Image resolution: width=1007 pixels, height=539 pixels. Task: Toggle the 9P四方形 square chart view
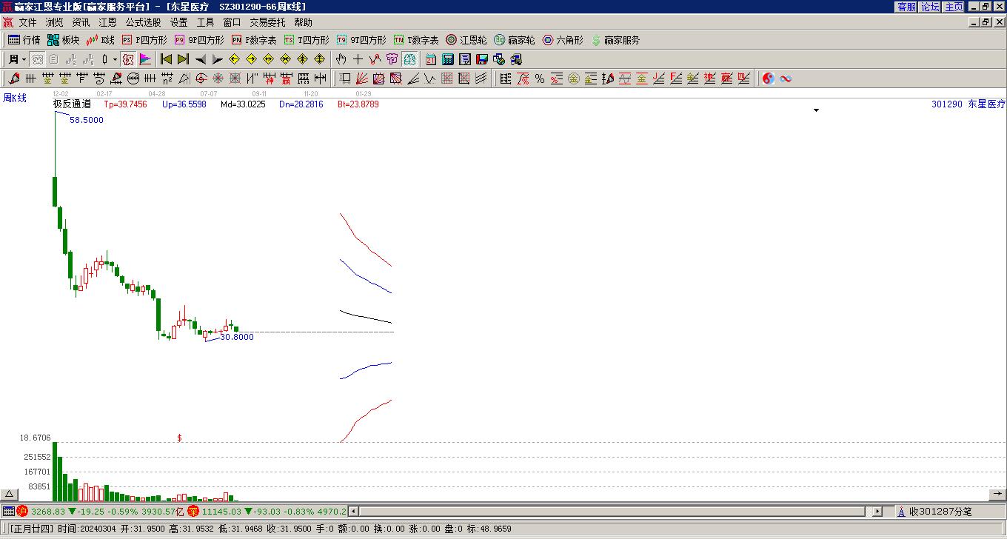199,40
